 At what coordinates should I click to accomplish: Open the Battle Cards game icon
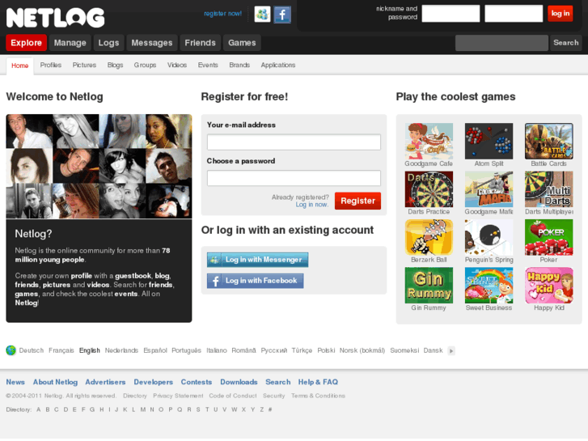click(548, 141)
